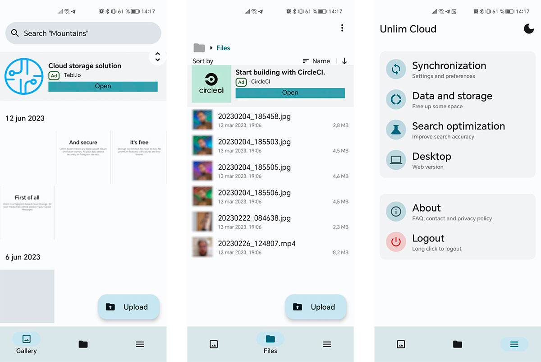Open the file 20230226_124807.mp4
This screenshot has height=362, width=541.
257,244
